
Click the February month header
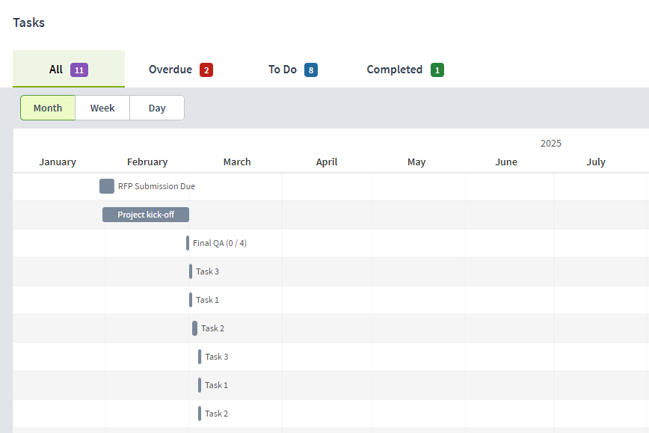coord(147,162)
